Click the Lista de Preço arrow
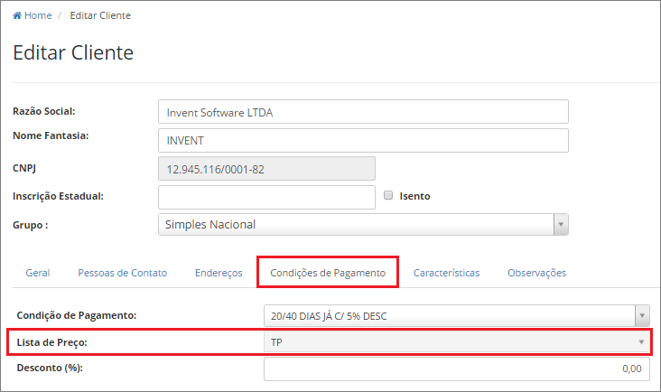The width and height of the screenshot is (661, 392). 641,341
